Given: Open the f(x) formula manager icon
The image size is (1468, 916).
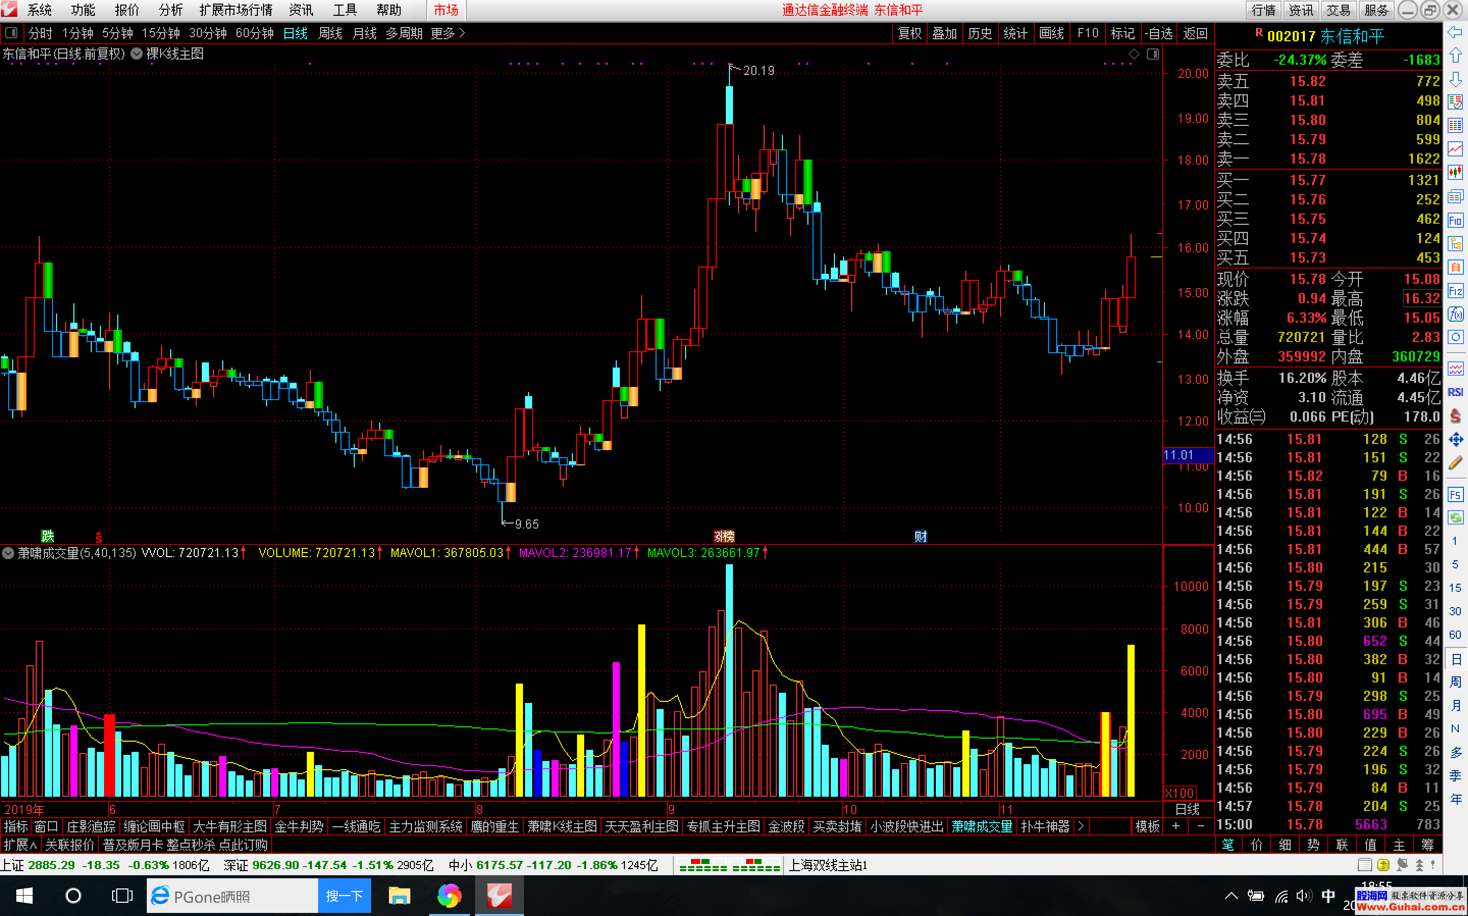Looking at the screenshot, I should pos(1455,314).
